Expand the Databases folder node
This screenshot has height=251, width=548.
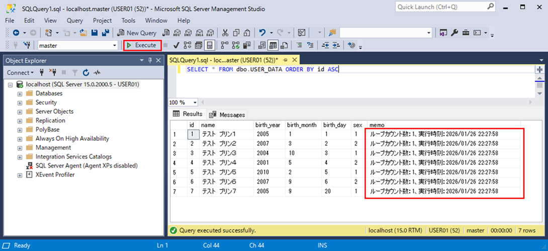(20, 94)
